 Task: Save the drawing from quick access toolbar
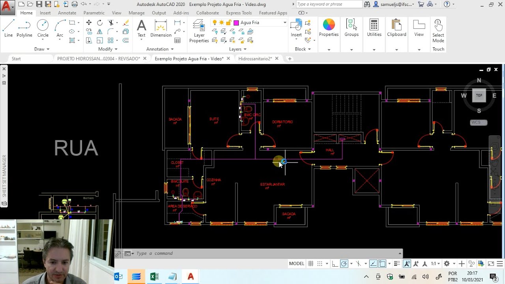click(x=39, y=4)
